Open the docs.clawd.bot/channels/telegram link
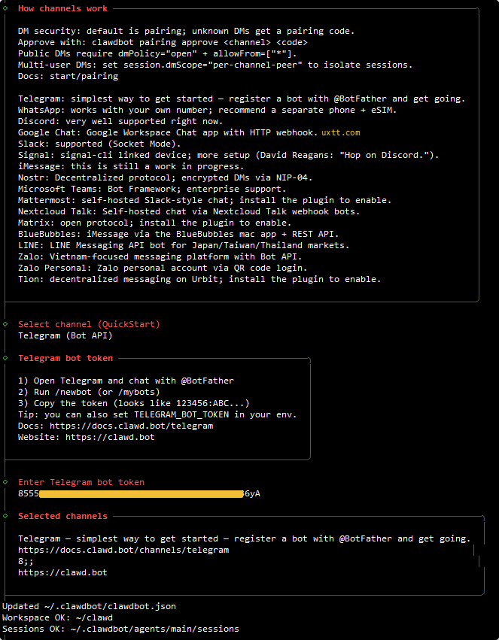Image resolution: width=499 pixels, height=640 pixels. point(123,550)
